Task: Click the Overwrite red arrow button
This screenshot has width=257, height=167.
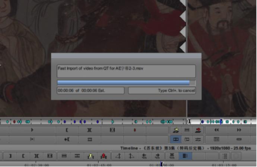Action: [198, 130]
